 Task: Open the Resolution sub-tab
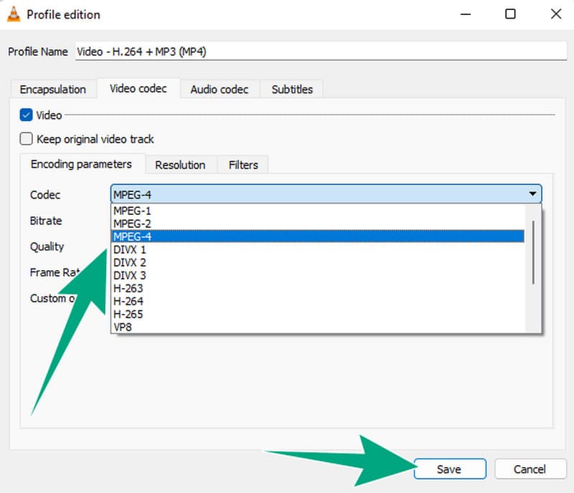coord(180,165)
